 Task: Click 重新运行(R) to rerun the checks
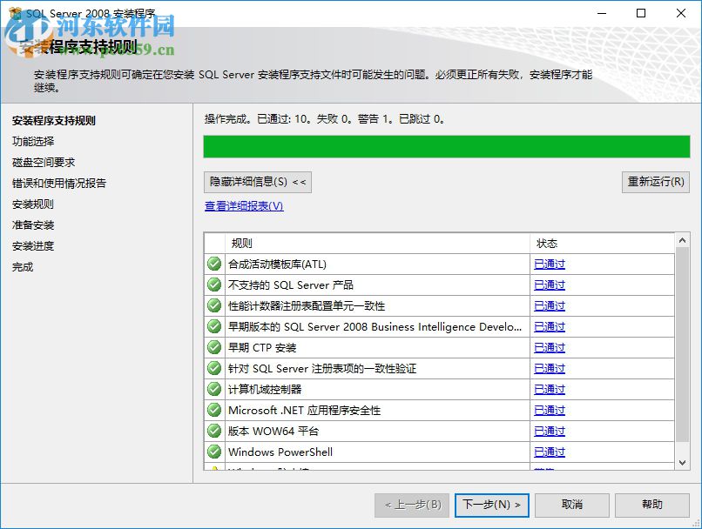click(655, 182)
